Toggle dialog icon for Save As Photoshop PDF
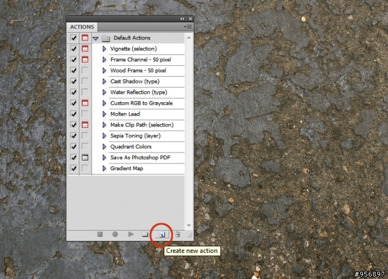388x279 pixels. [85, 157]
